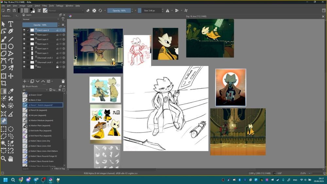
Task: Expand dropdown arrow beside the Opacity slider in the toolbar
Action: point(136,10)
